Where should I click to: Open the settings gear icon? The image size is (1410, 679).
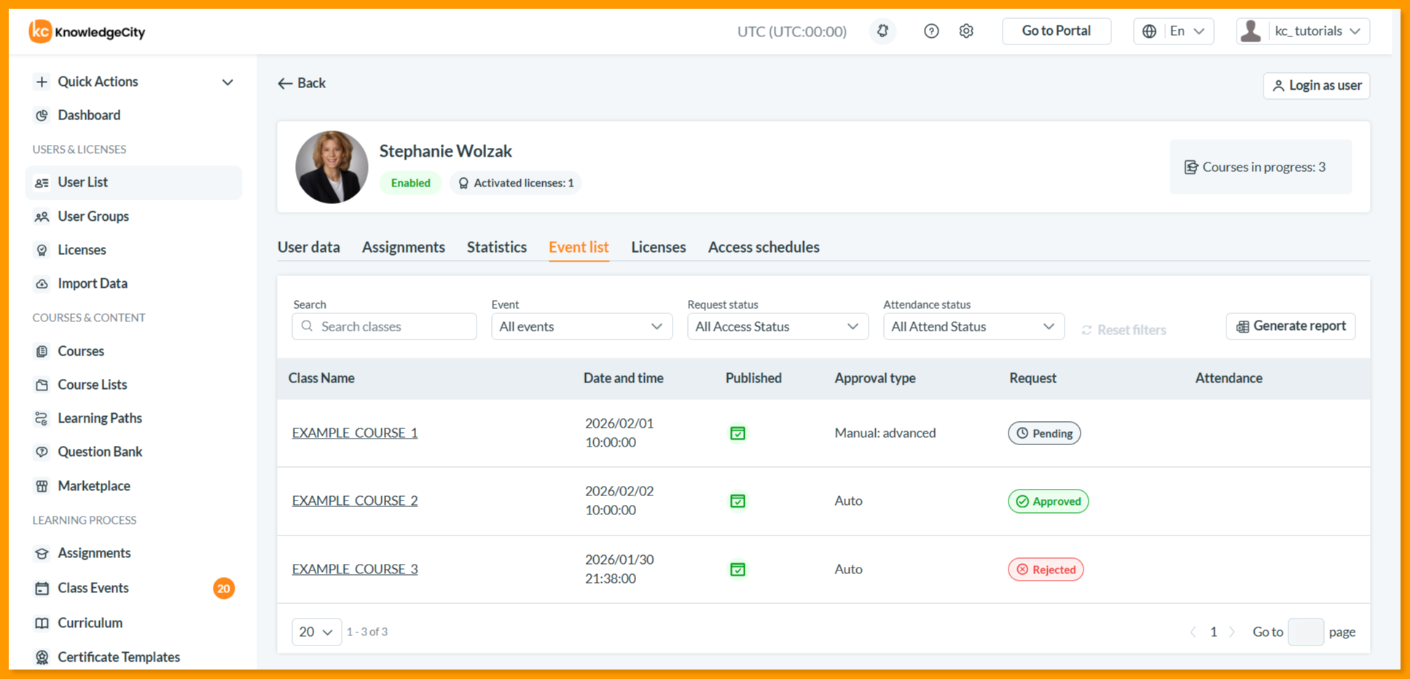point(966,31)
